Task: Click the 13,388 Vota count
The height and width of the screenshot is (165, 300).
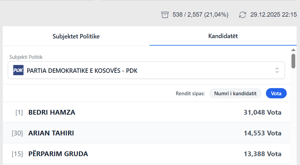Action: pyautogui.click(x=262, y=154)
